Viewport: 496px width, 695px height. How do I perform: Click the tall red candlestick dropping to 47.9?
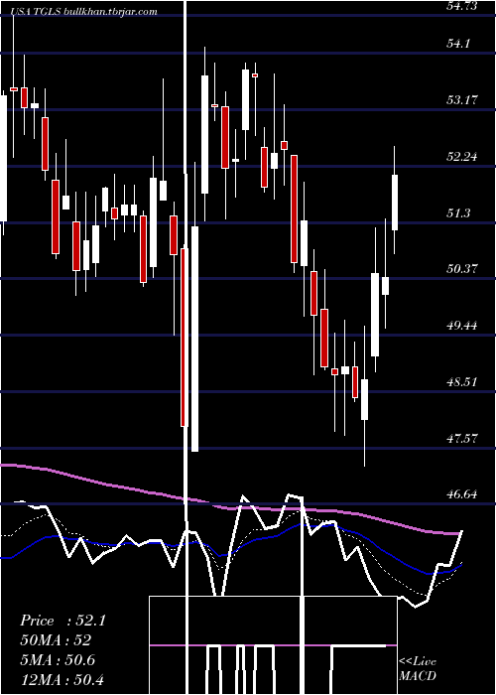pyautogui.click(x=185, y=338)
